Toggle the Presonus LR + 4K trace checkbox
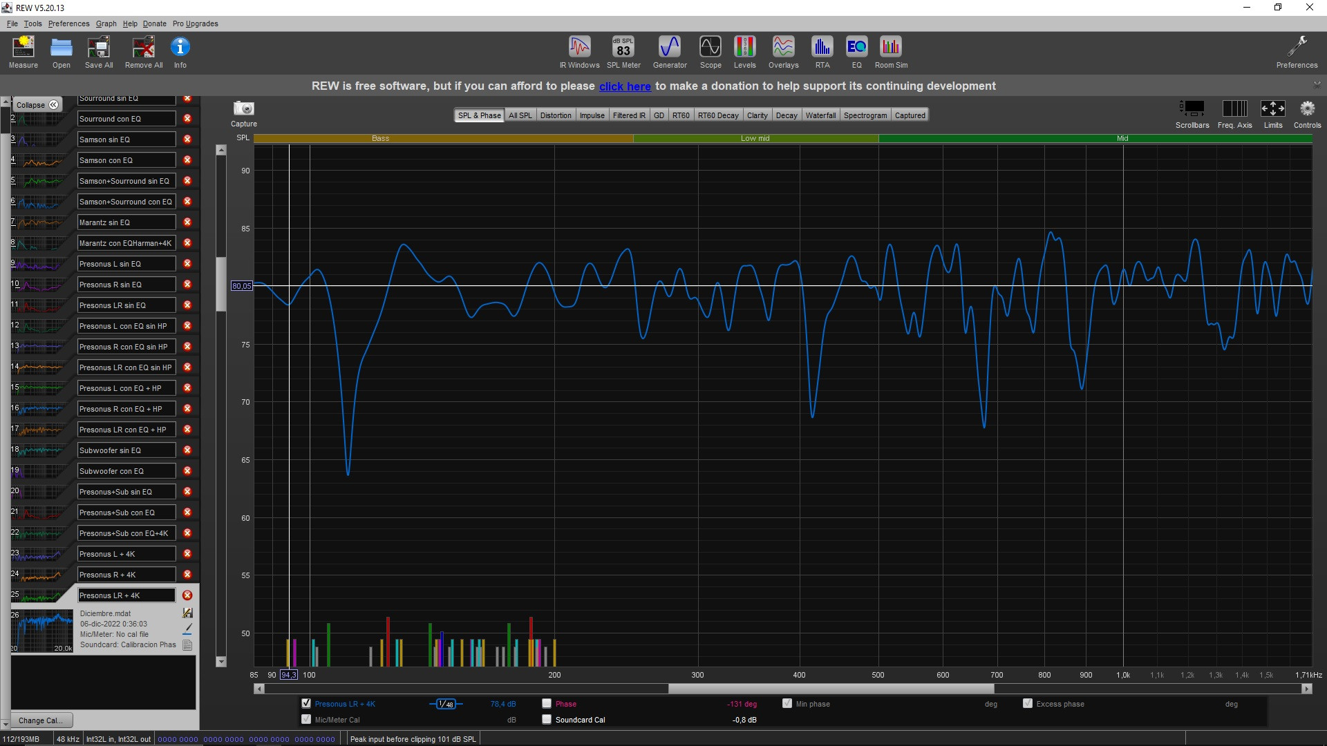 (x=306, y=703)
